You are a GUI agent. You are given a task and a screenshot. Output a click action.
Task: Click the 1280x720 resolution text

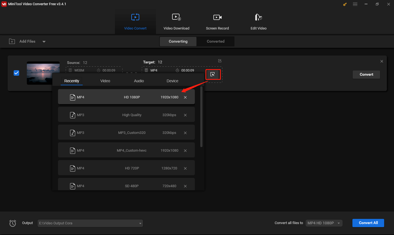tap(169, 168)
